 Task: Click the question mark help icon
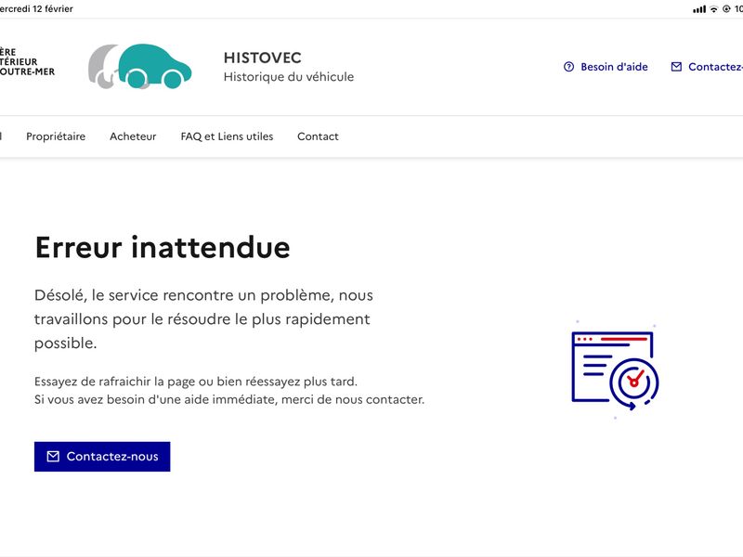568,67
